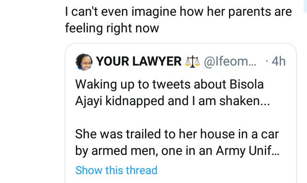The height and width of the screenshot is (183, 307).
Task: Click the line "I can't even imagine how her parents are"
Action: pyautogui.click(x=178, y=11)
